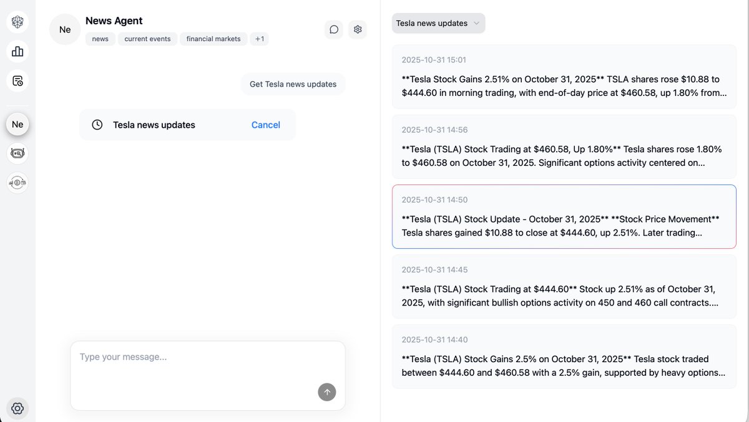Open the Tesla news updates dropdown
This screenshot has height=422, width=749.
coord(438,23)
